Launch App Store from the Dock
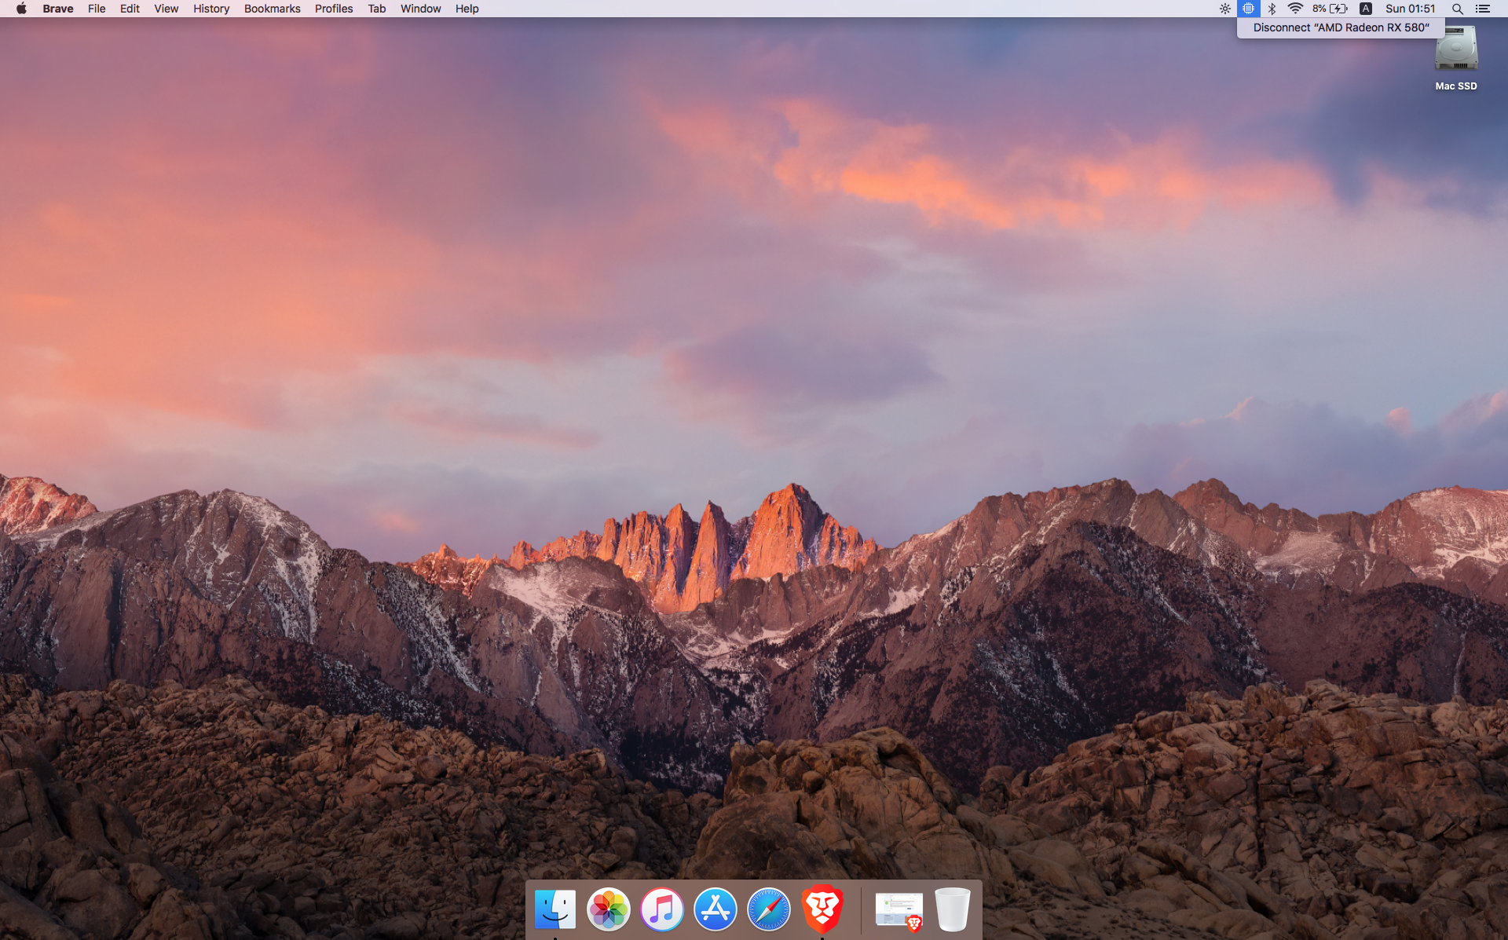This screenshot has height=940, width=1508. [x=716, y=909]
